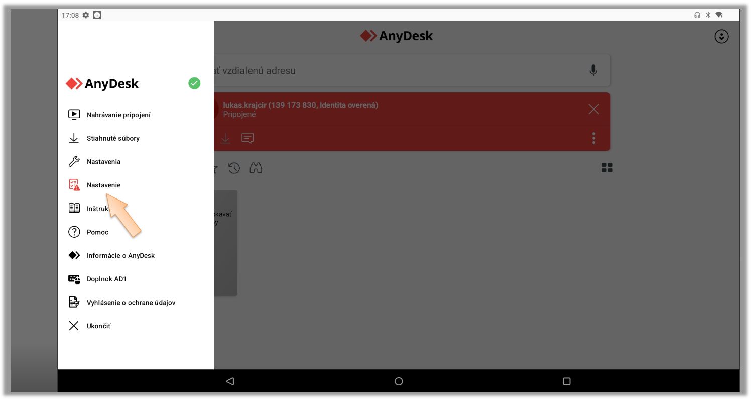Click the privacy document icon
Image resolution: width=751 pixels, height=399 pixels.
(x=74, y=303)
